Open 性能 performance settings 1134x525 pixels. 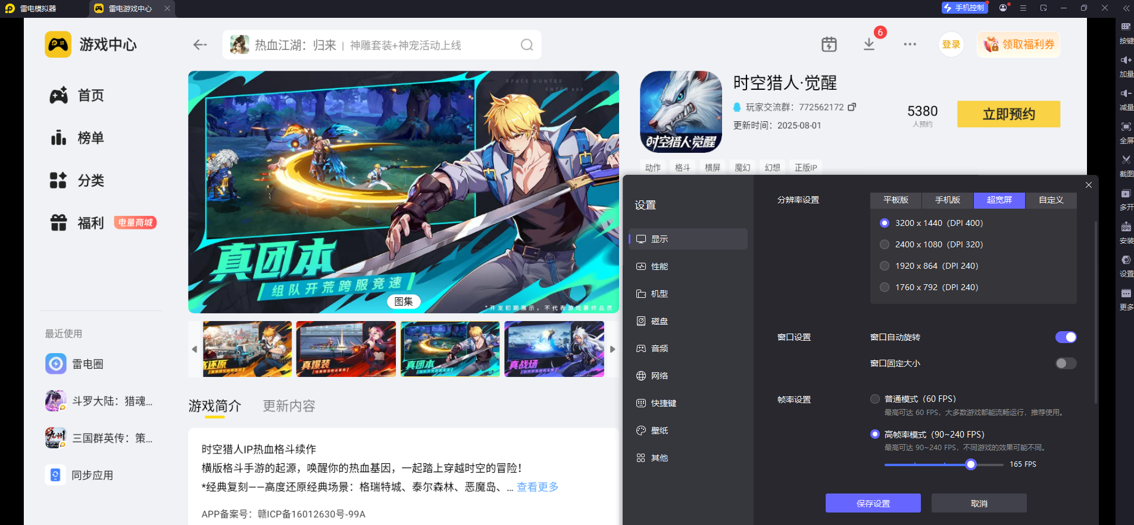tap(688, 266)
